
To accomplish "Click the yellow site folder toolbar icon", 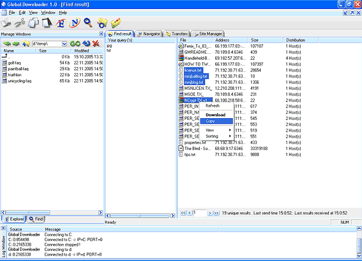I will tap(116, 23).
